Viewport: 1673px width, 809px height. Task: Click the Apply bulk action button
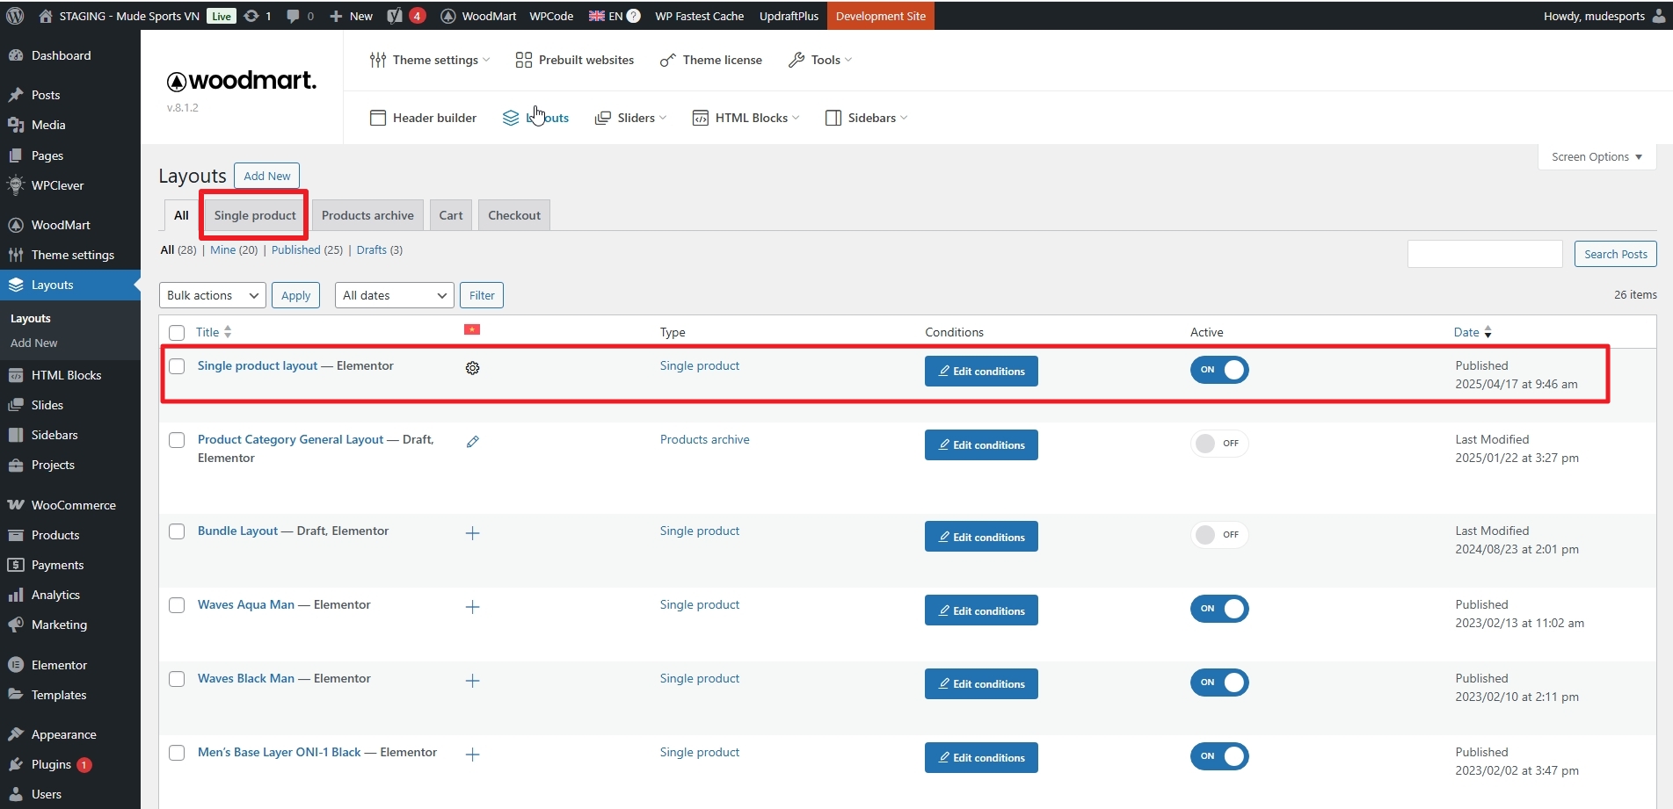coord(295,295)
